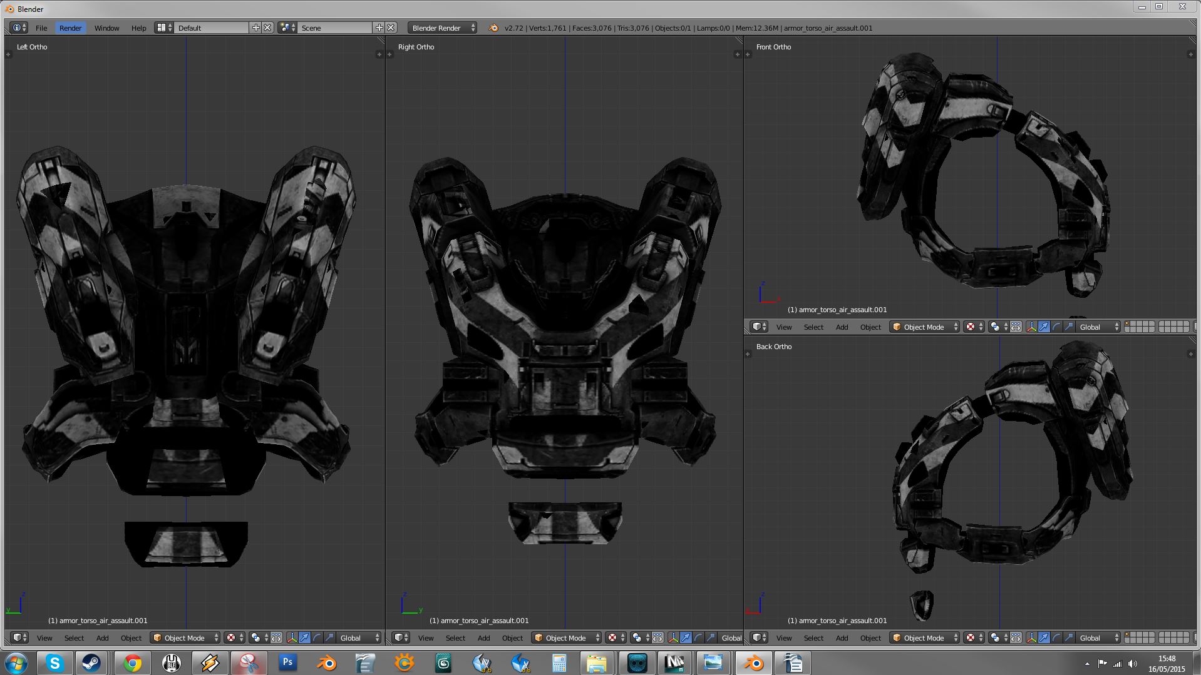Viewport: 1201px width, 675px height.
Task: Open Skype from the taskbar
Action: 54,662
